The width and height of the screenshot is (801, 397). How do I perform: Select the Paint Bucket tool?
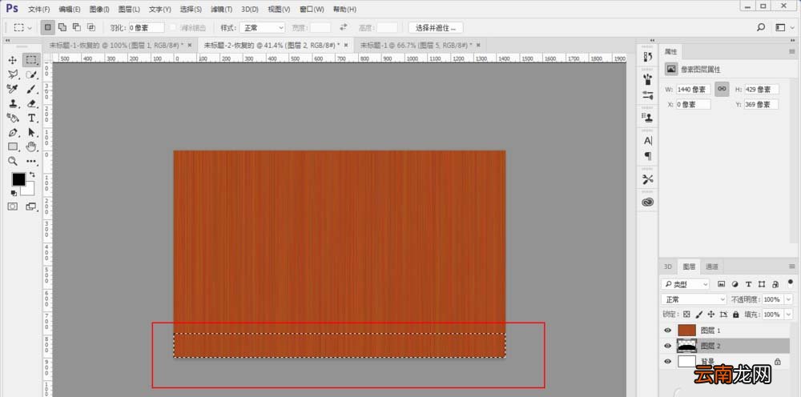pyautogui.click(x=13, y=118)
